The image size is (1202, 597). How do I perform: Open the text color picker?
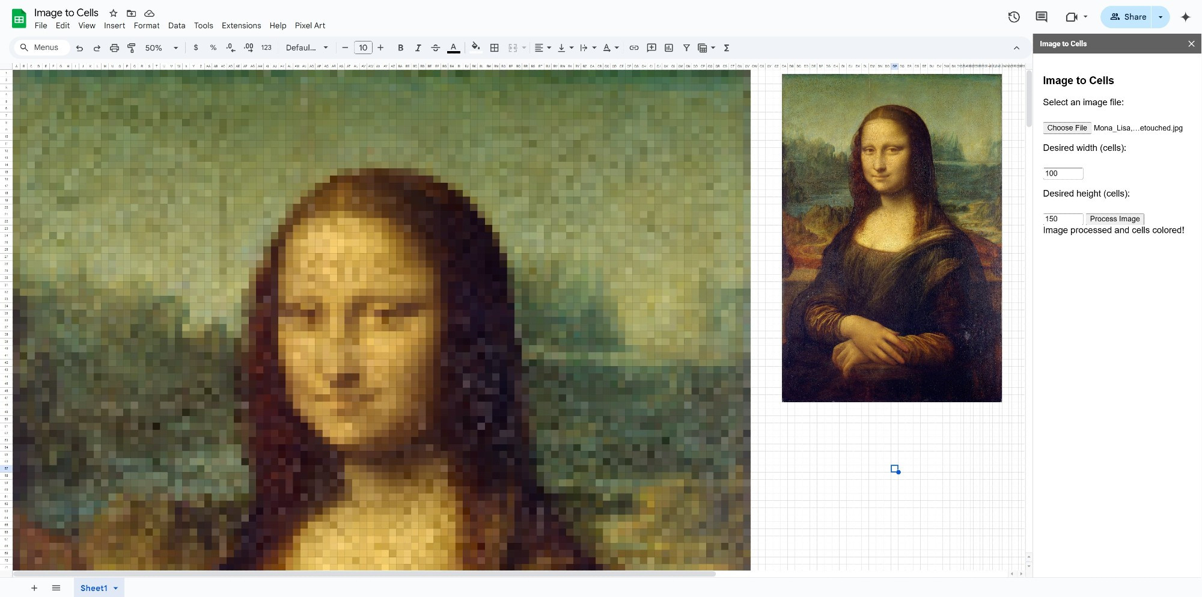click(x=454, y=47)
